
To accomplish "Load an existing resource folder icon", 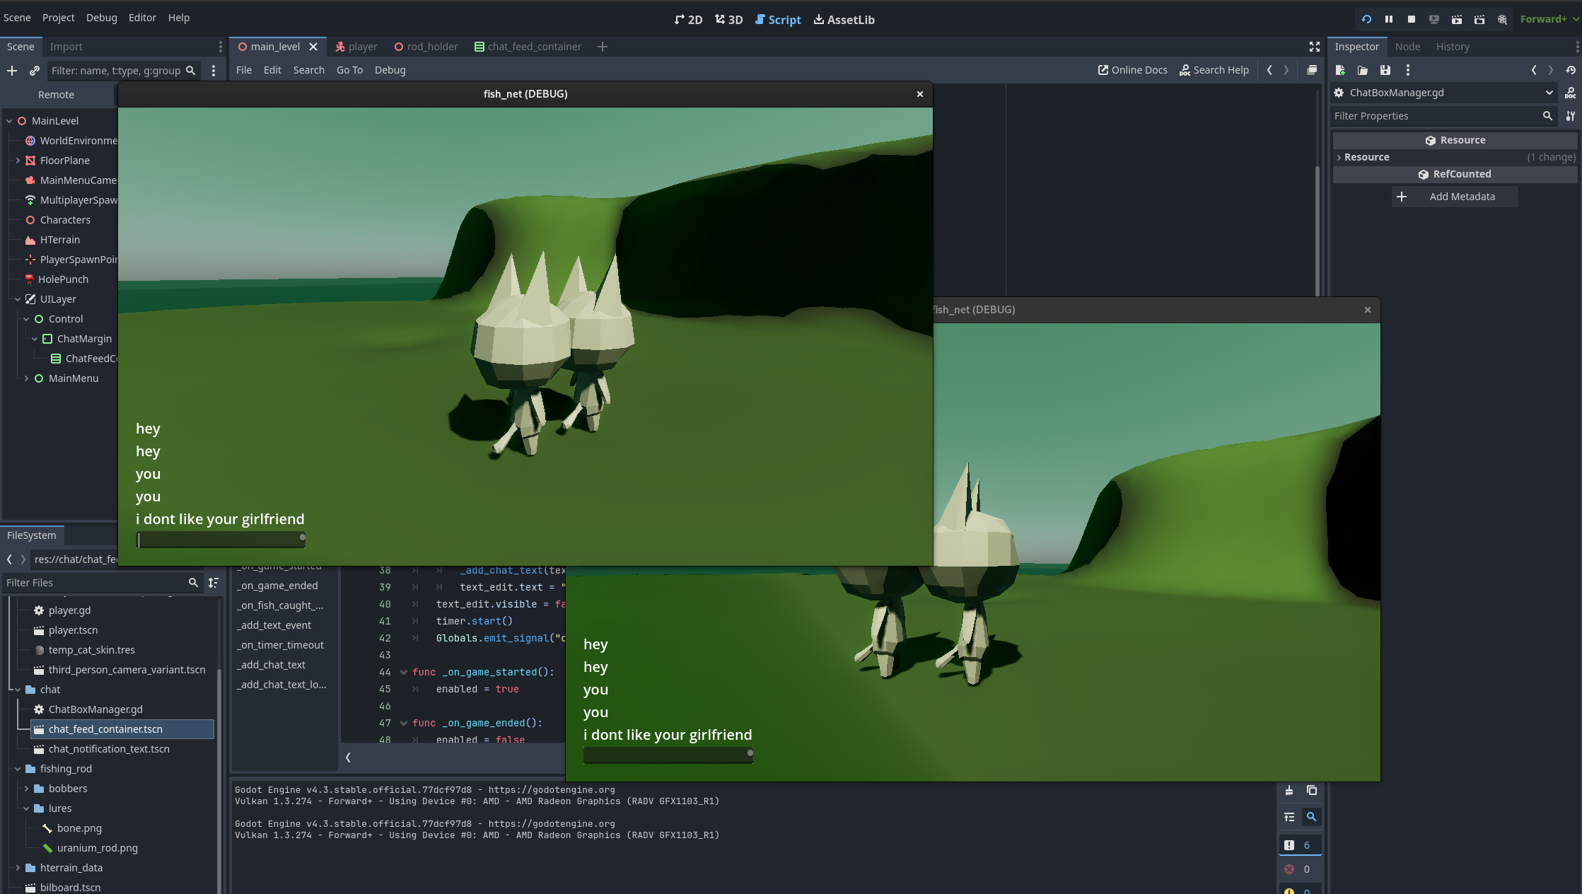I will tap(1363, 70).
